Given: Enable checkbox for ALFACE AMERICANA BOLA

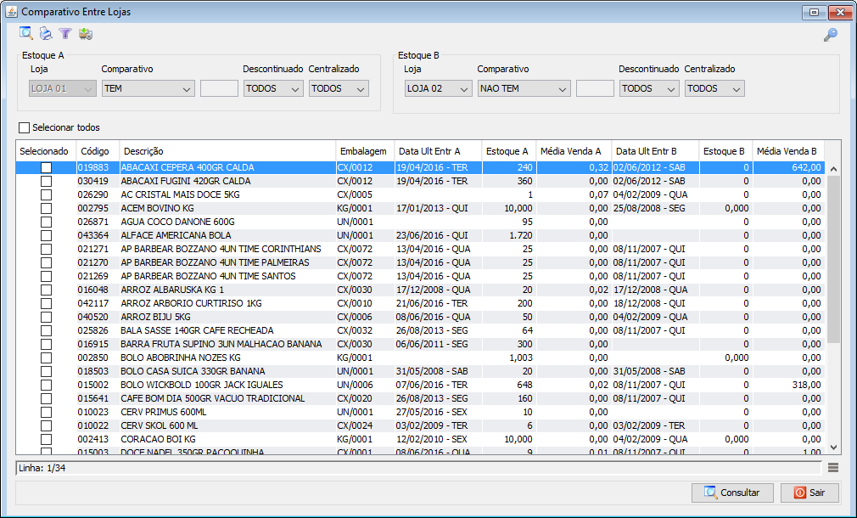Looking at the screenshot, I should (46, 235).
